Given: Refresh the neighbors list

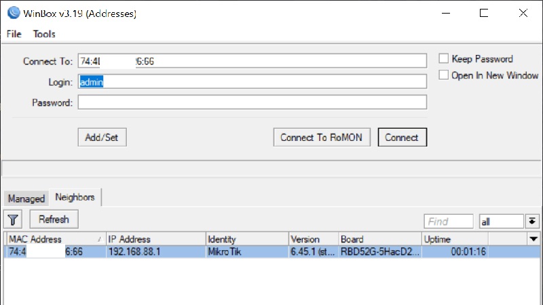Looking at the screenshot, I should coord(54,219).
